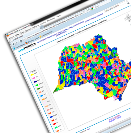Click the browser back arrow button

click(x=14, y=45)
